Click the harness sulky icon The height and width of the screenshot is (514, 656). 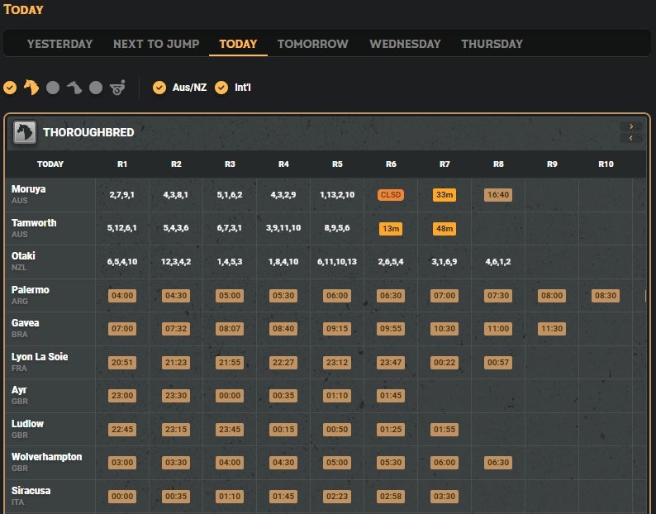point(117,88)
